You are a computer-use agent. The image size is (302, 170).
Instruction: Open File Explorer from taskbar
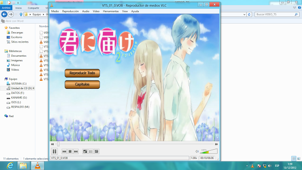[x=23, y=166]
